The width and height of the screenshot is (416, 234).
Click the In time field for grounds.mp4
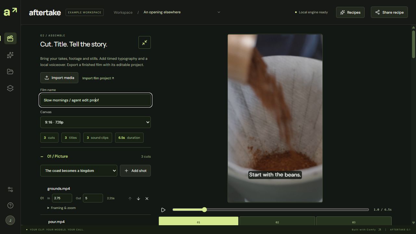tap(62, 198)
